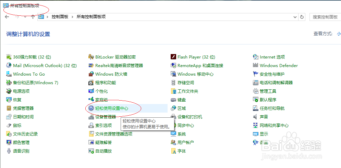The height and width of the screenshot is (168, 341).
Task: Open 系统 link
Action: [x=182, y=134]
